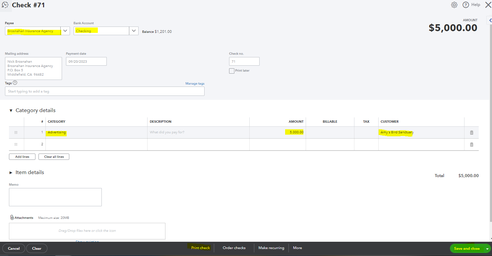Click the attachments drag/drop area
The height and width of the screenshot is (256, 492).
[x=87, y=231]
